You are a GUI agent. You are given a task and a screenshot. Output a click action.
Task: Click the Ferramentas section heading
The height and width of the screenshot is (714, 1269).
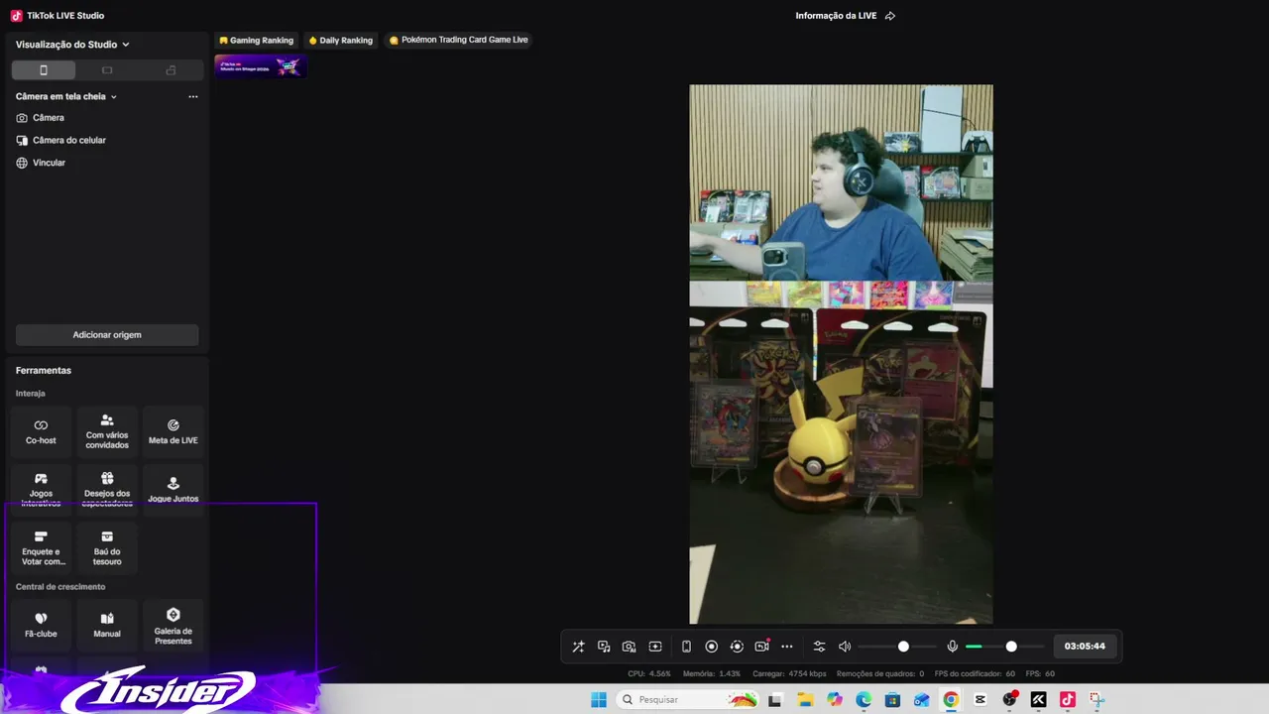(x=44, y=371)
